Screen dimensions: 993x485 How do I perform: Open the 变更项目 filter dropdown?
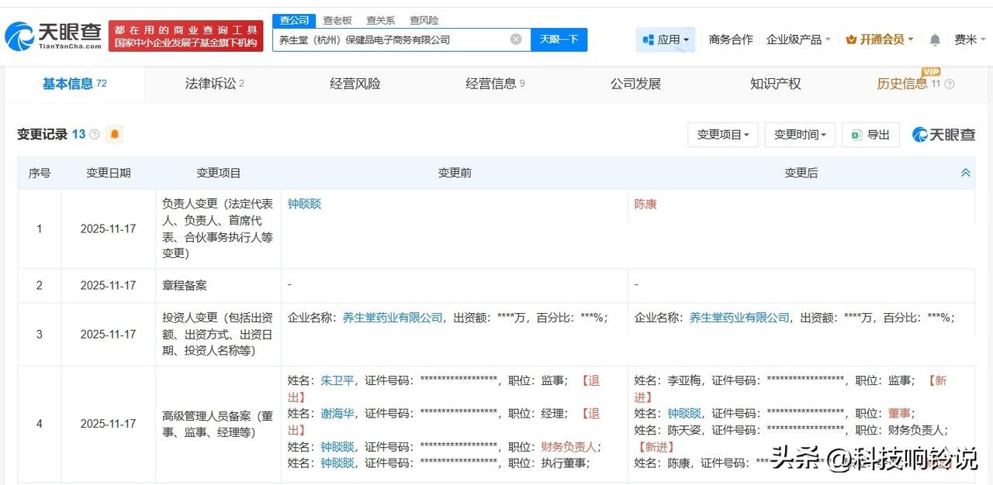click(x=722, y=135)
